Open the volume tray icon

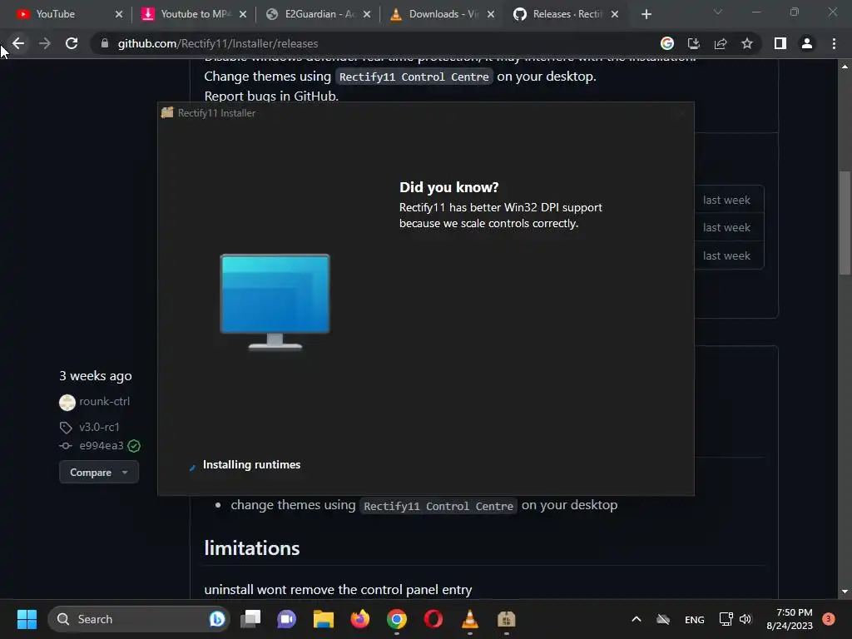[745, 619]
